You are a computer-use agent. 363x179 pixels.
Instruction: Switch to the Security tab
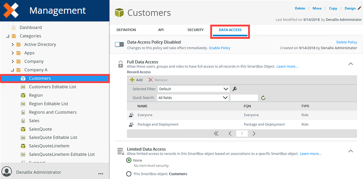tap(195, 30)
